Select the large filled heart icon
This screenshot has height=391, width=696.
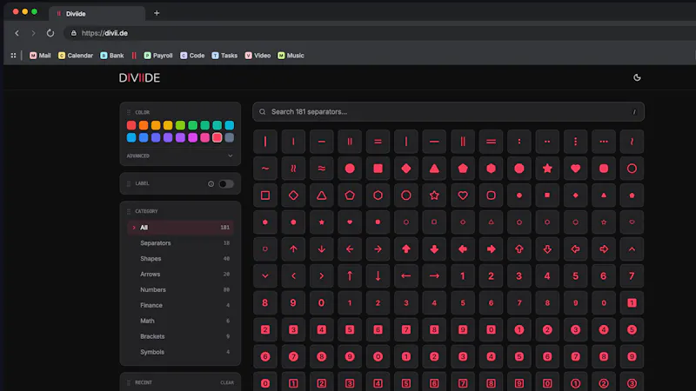tap(575, 169)
